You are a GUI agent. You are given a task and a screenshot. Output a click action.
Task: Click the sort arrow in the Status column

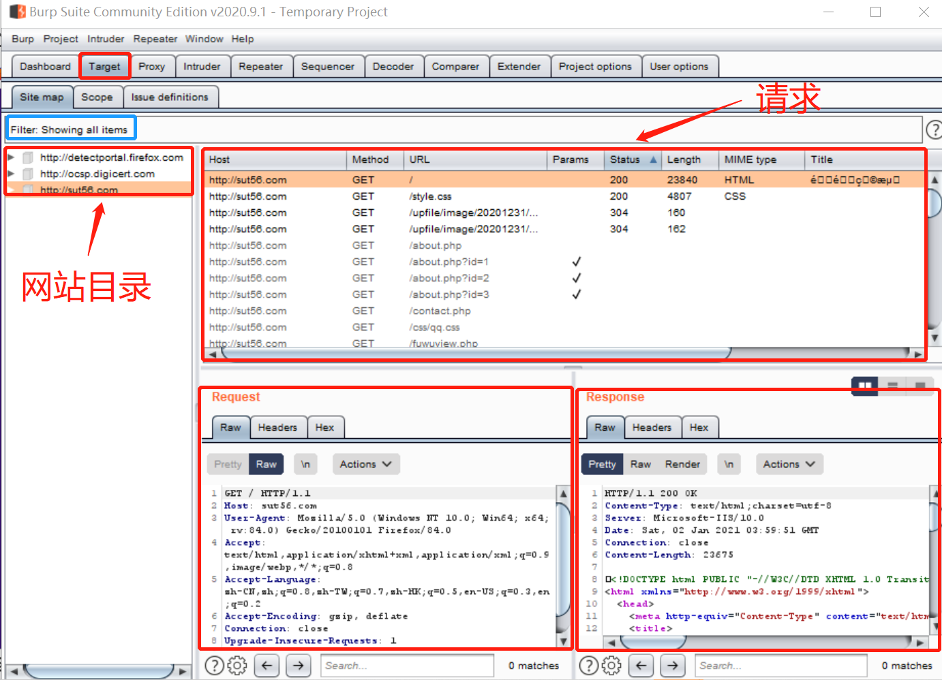tap(653, 159)
